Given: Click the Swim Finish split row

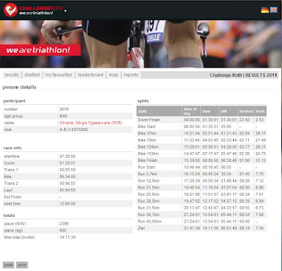Looking at the screenshot, I should 202,120.
